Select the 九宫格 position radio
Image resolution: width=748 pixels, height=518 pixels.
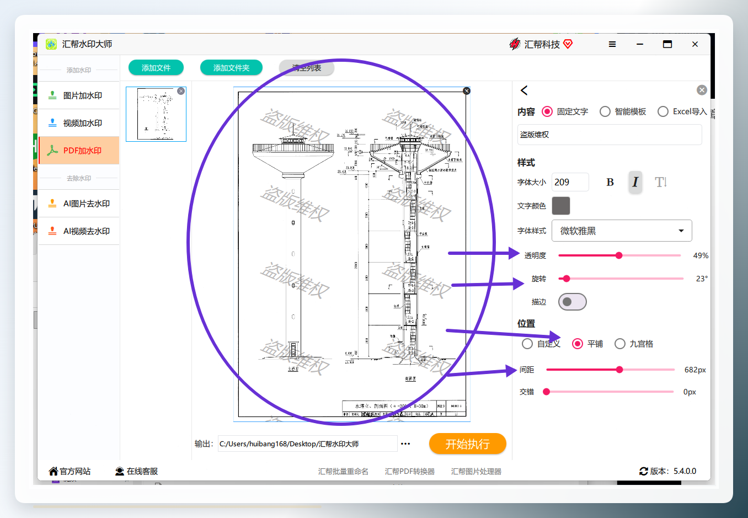coord(620,344)
